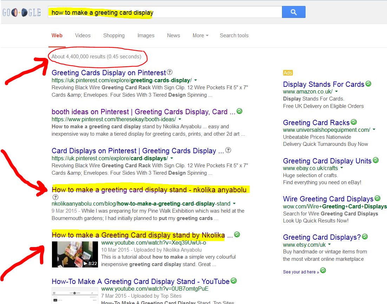
Task: Click green checkmark beside Greeting Card Racks
Action: point(354,122)
